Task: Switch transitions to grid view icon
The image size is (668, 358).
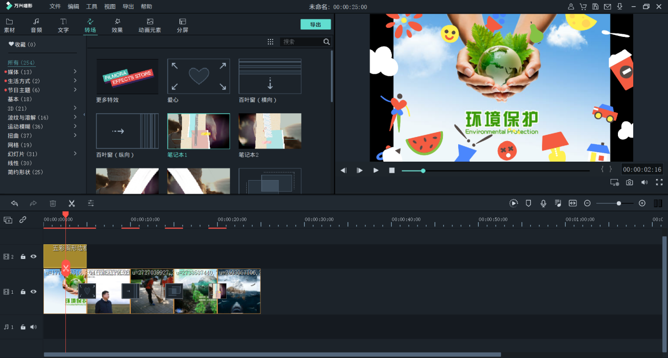Action: (x=270, y=42)
